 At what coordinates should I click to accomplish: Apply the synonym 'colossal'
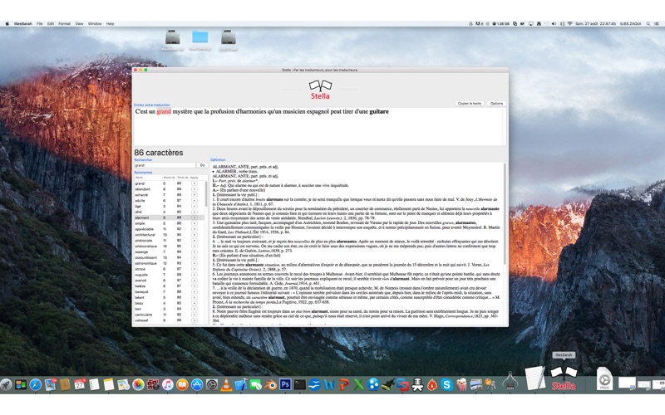[195, 320]
